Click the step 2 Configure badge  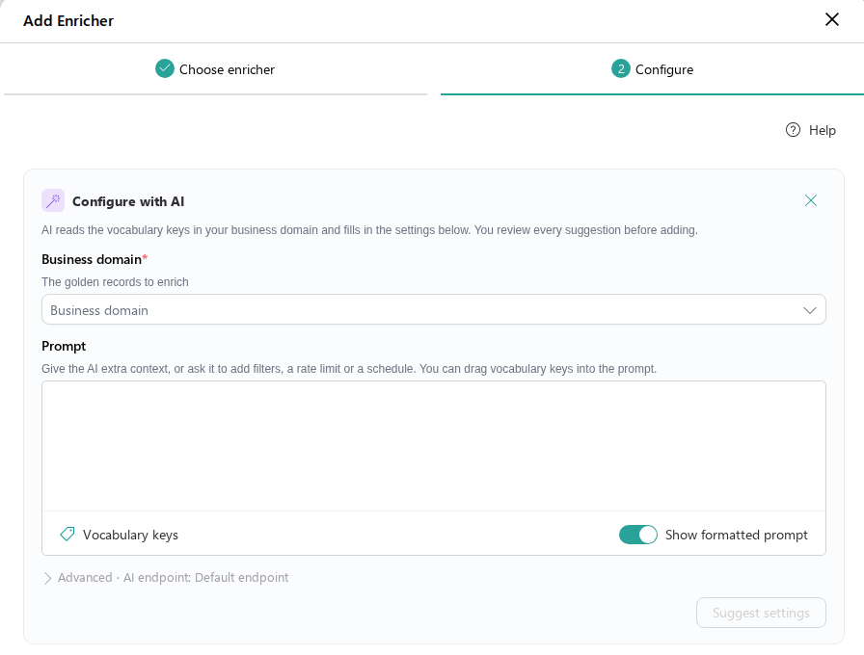pos(620,68)
